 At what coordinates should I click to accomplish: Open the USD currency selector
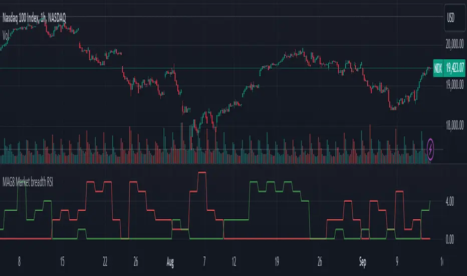click(x=454, y=18)
